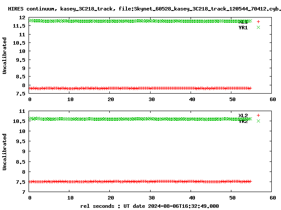Click the x-axis 0 tick of bottom plot
The width and height of the screenshot is (281, 210).
tap(30, 198)
